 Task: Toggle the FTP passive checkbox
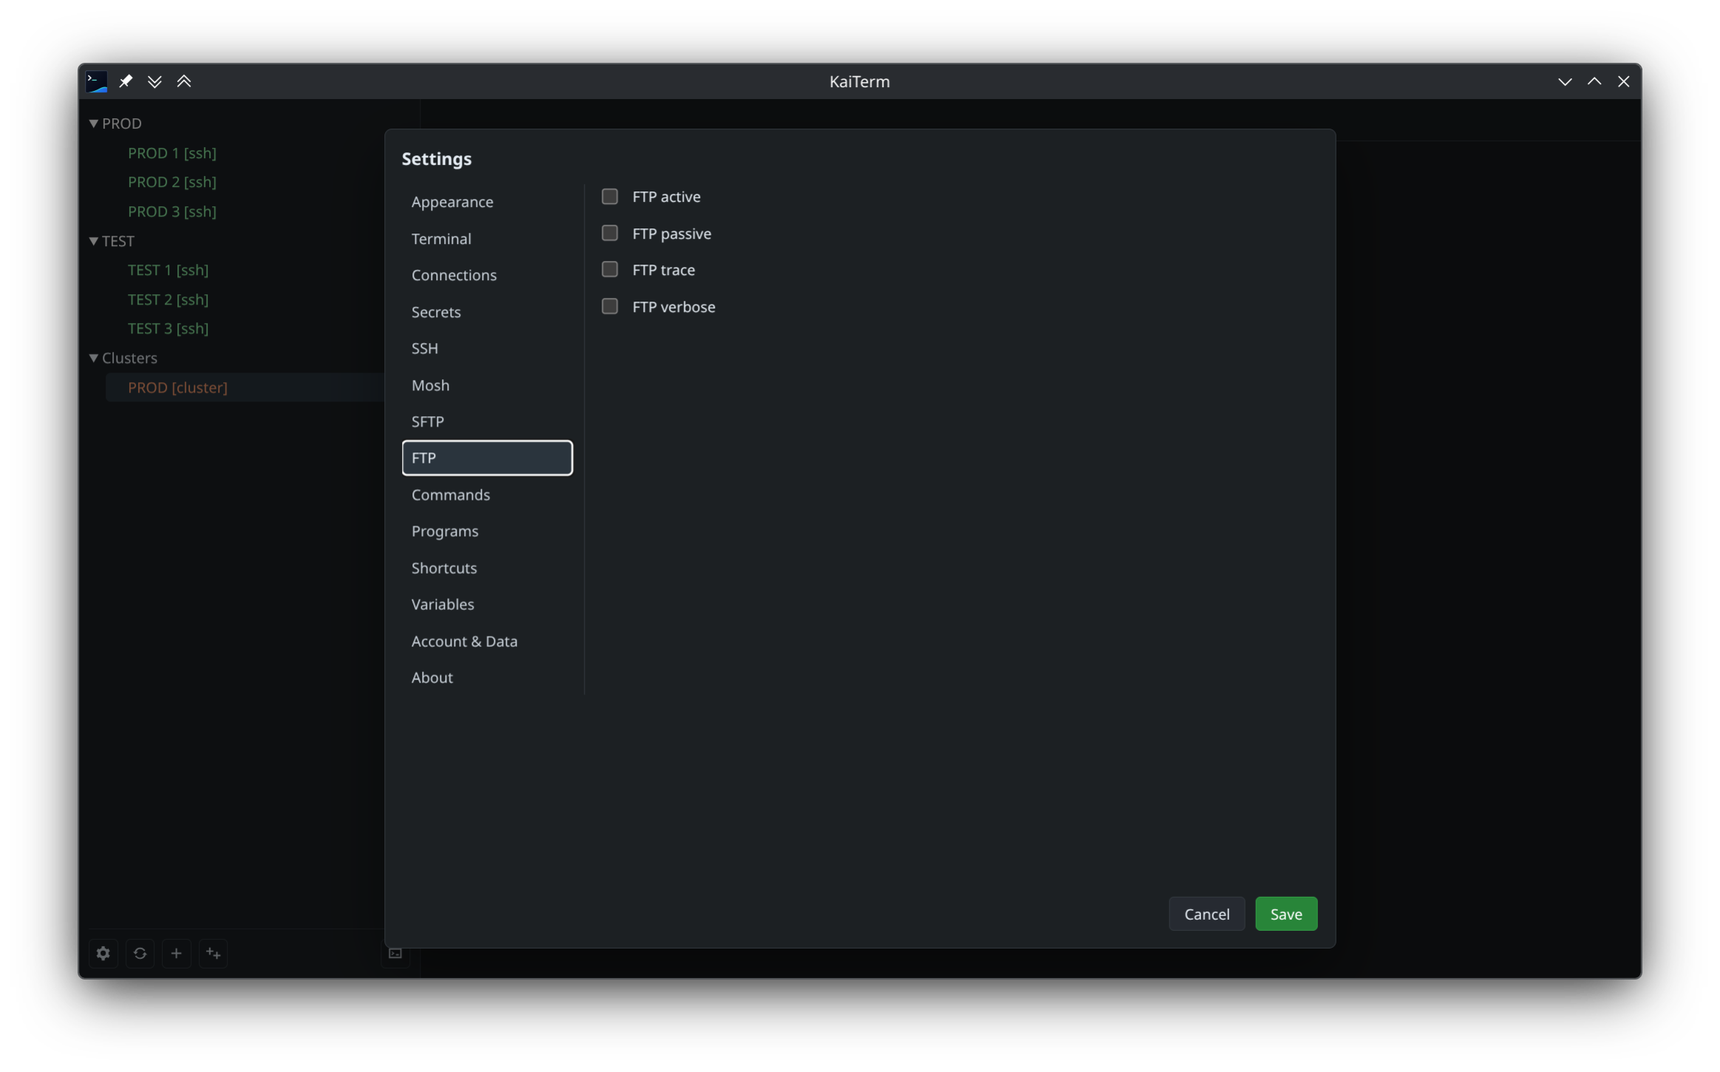click(x=610, y=233)
